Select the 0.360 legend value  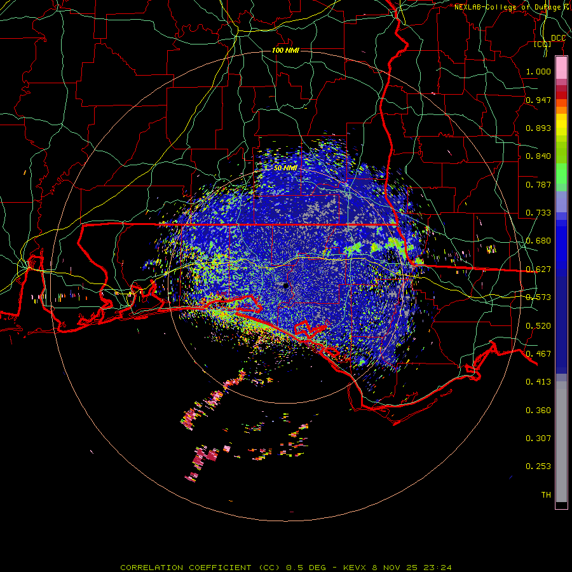pyautogui.click(x=538, y=411)
